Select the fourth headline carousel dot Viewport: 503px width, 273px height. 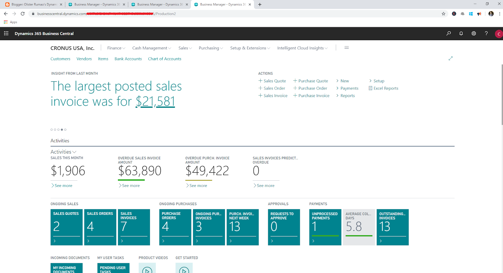[x=62, y=129]
